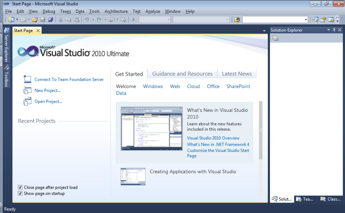Click the Properties Window toolbar icon
This screenshot has height=213, width=345.
[x=323, y=20]
